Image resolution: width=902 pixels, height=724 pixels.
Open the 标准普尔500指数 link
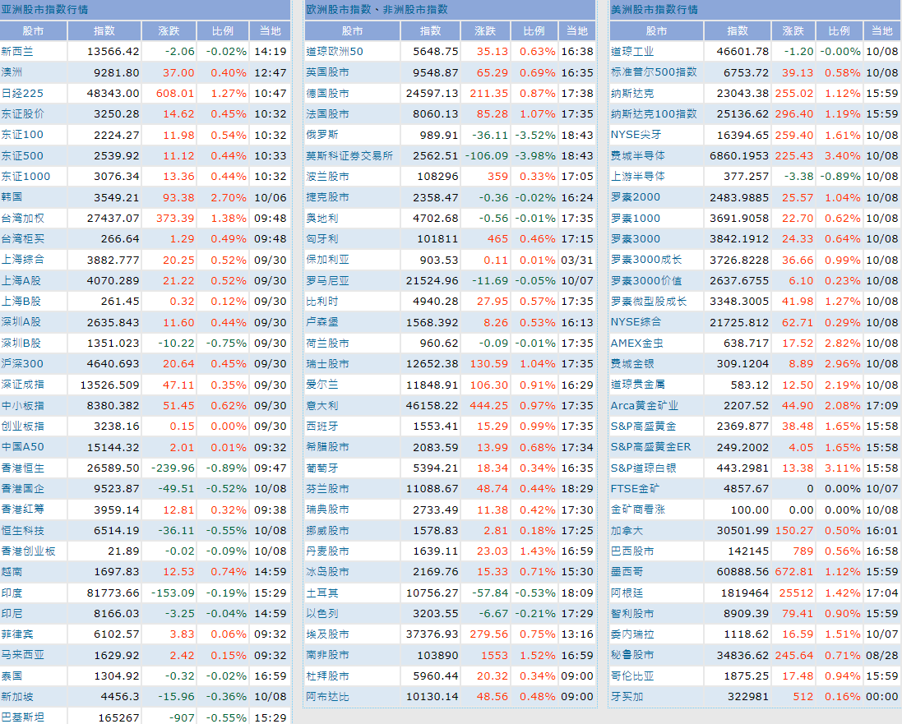pos(654,72)
